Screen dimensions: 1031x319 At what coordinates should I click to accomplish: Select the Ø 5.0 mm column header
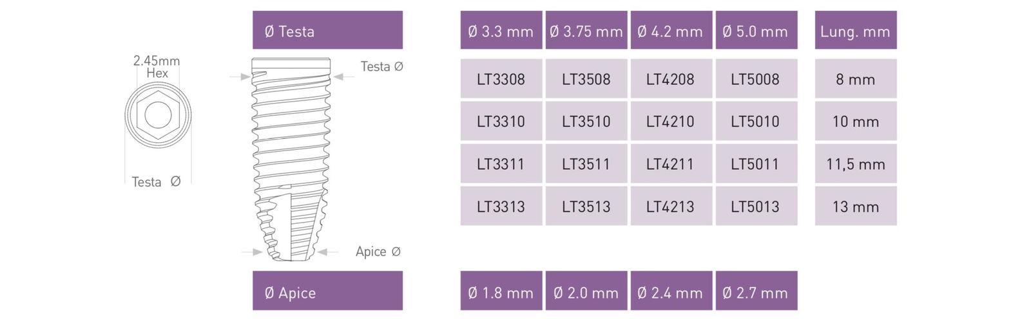756,30
